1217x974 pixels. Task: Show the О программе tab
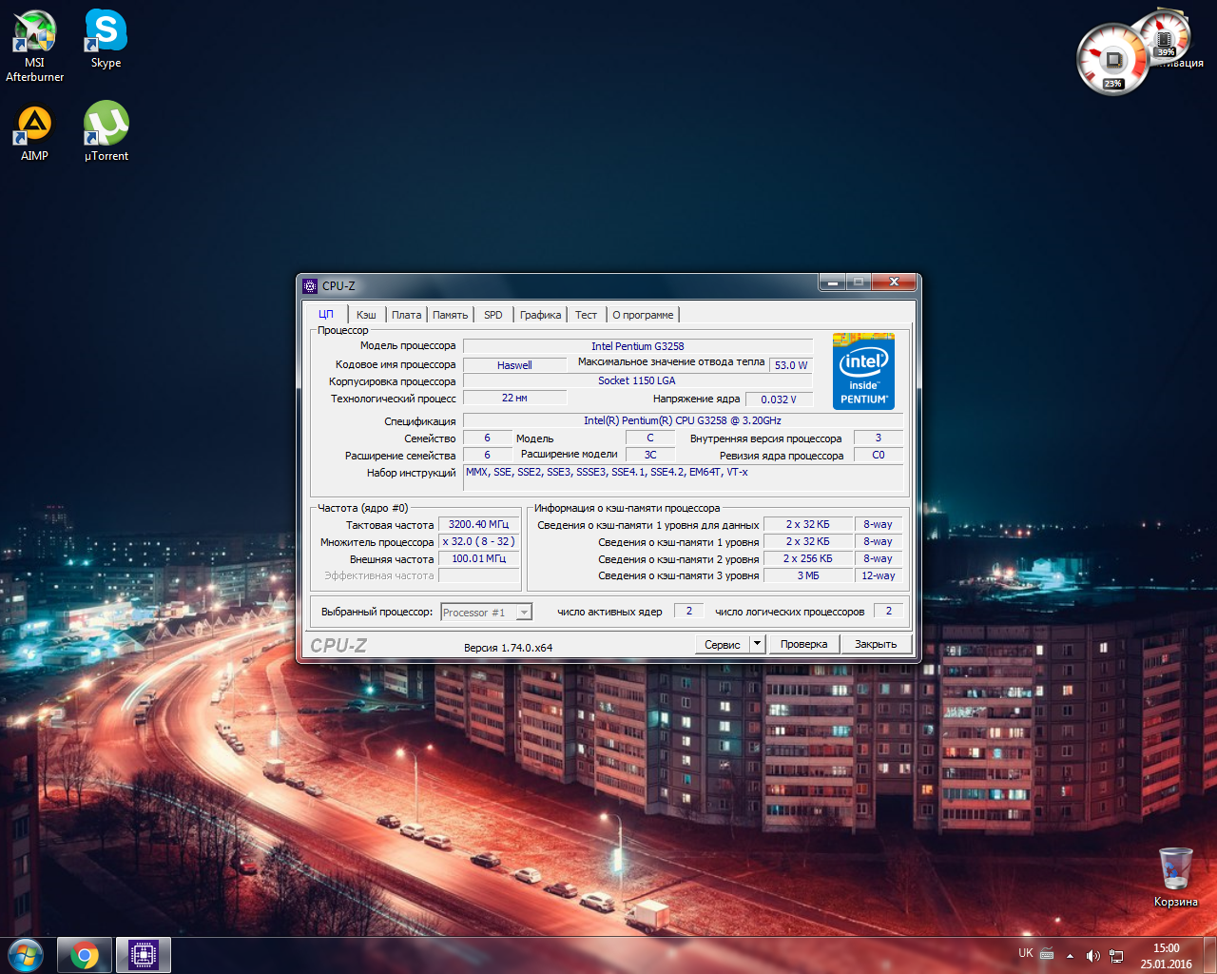pyautogui.click(x=644, y=315)
